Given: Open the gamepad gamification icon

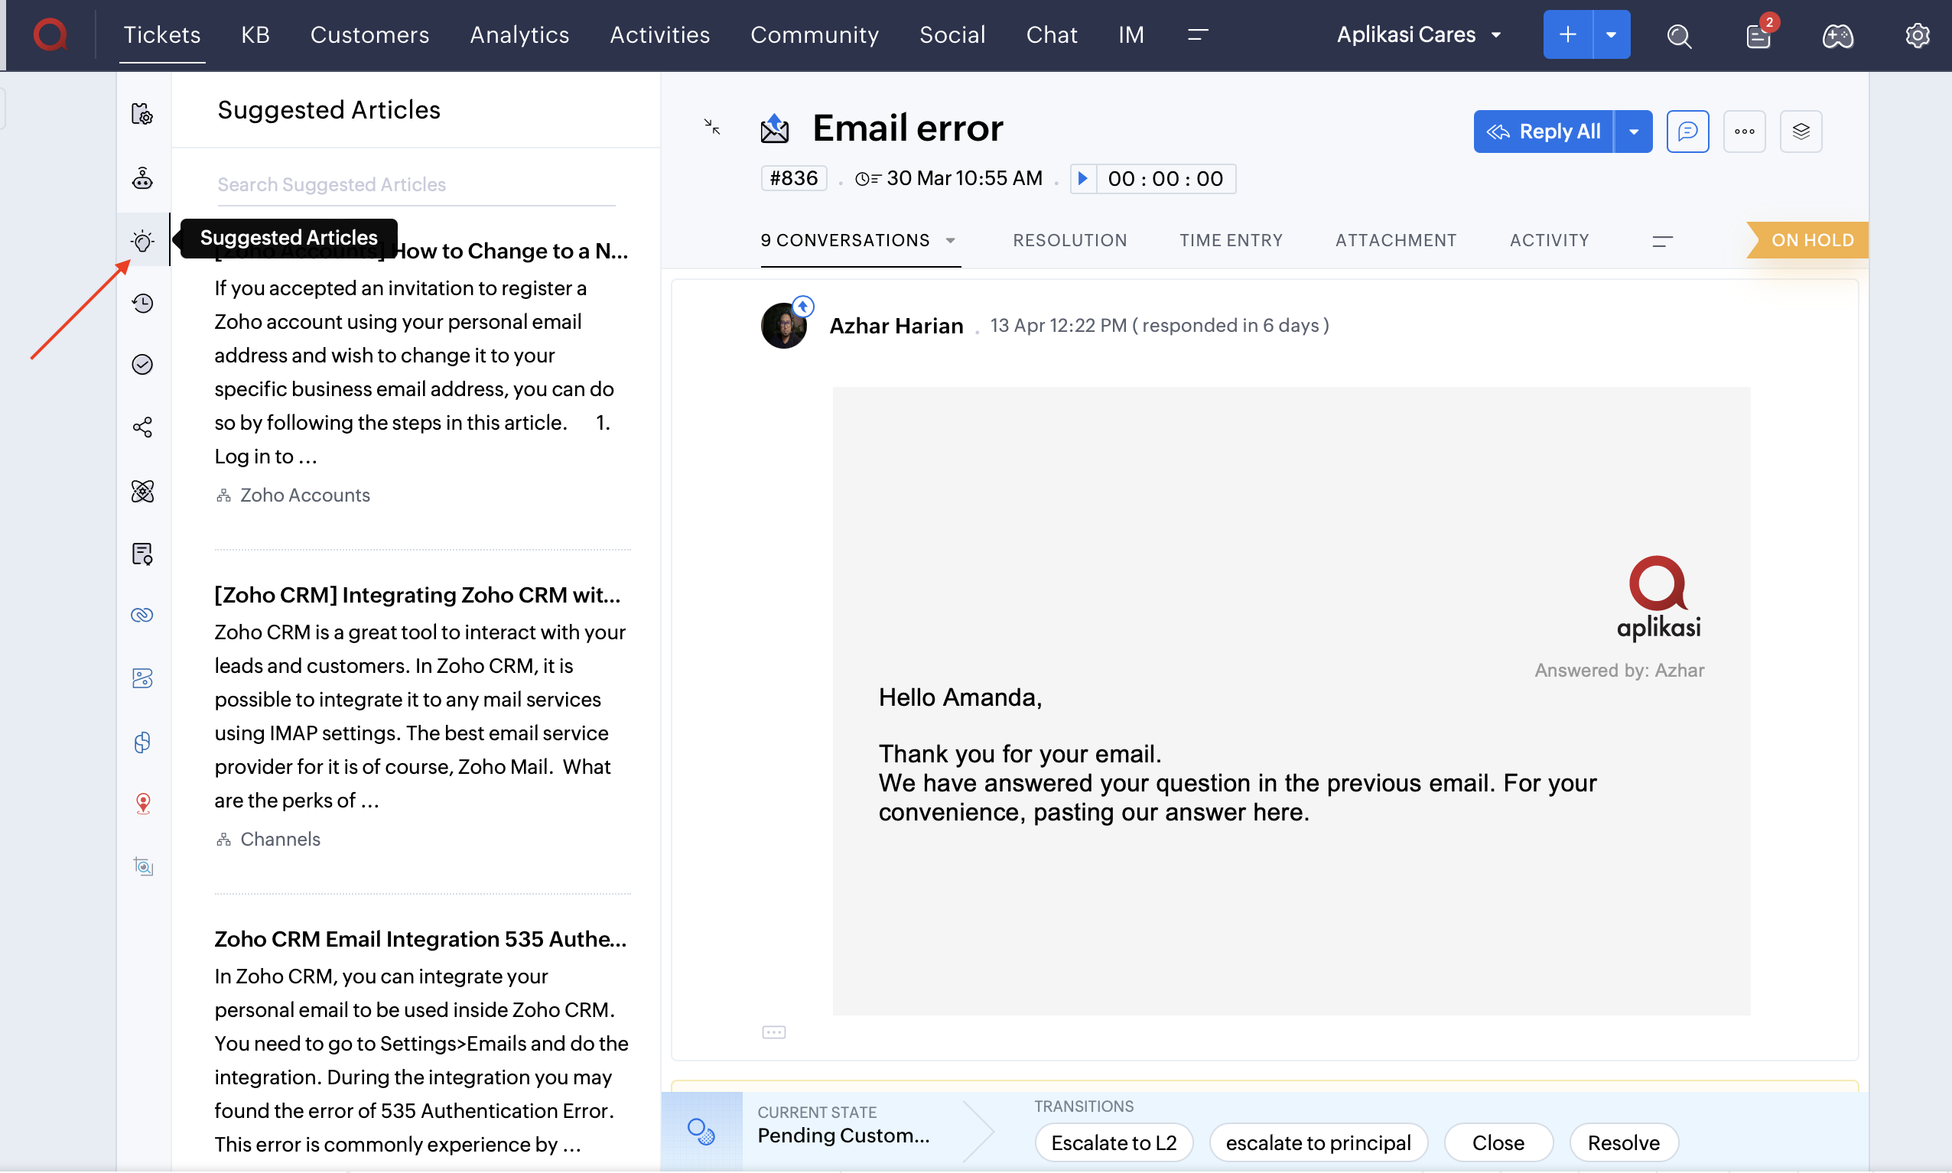Looking at the screenshot, I should (x=1838, y=36).
